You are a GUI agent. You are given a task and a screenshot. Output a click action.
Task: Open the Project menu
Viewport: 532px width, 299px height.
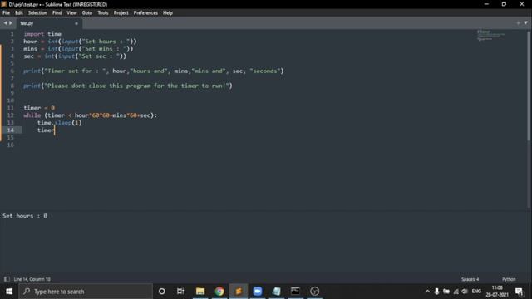tap(121, 13)
